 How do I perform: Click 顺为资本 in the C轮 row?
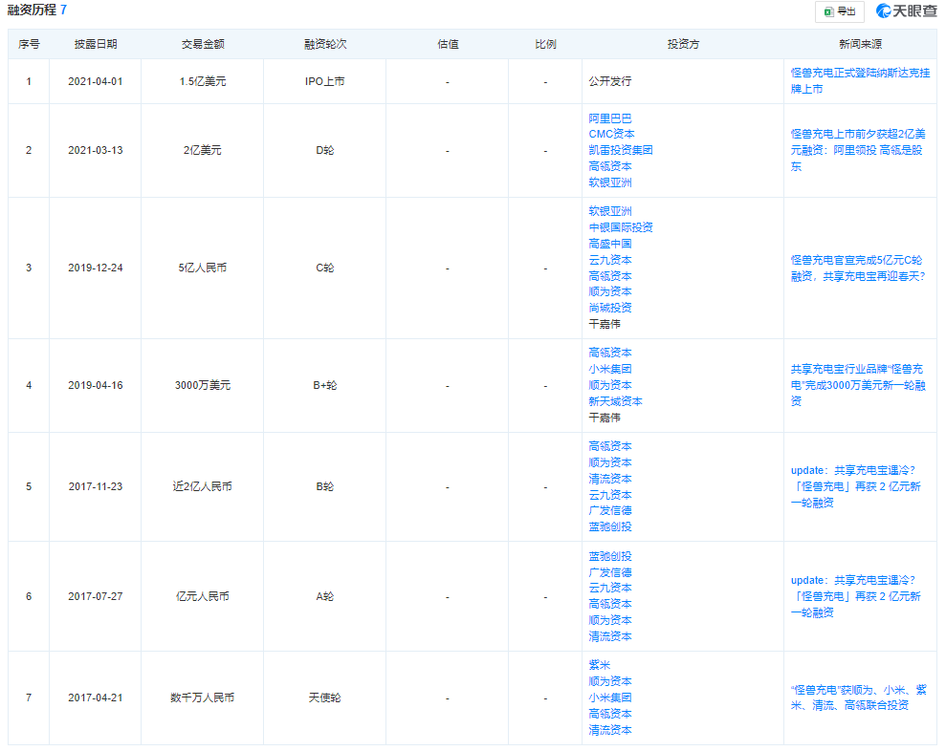coord(610,291)
